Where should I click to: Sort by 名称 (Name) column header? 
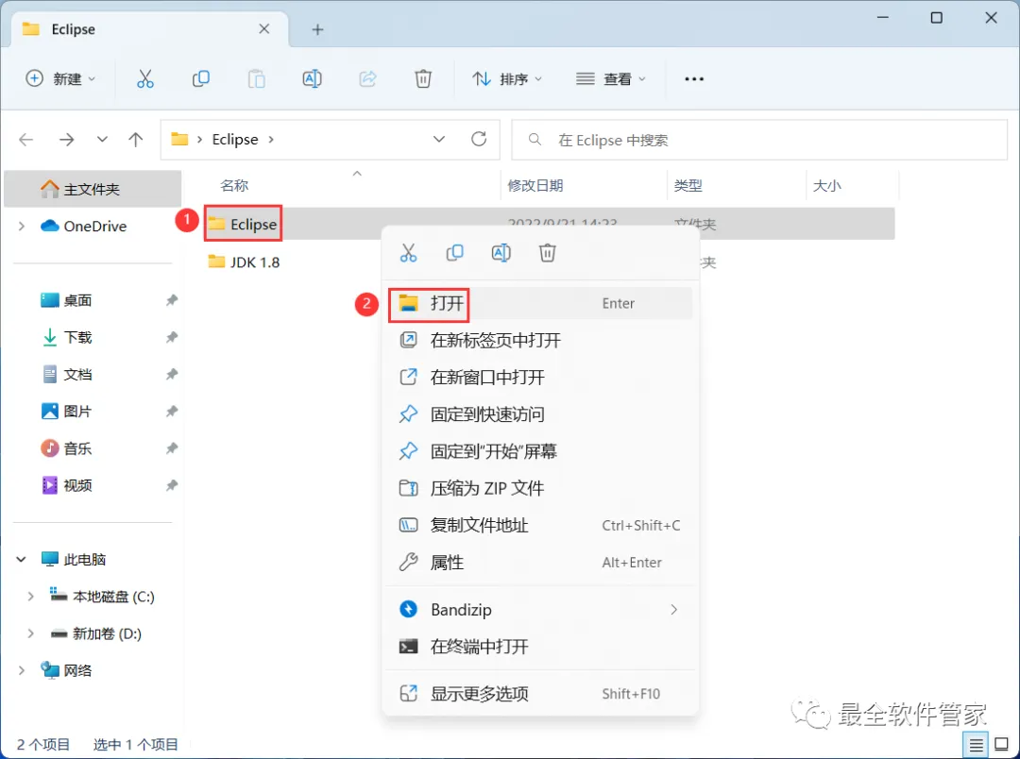coord(234,185)
